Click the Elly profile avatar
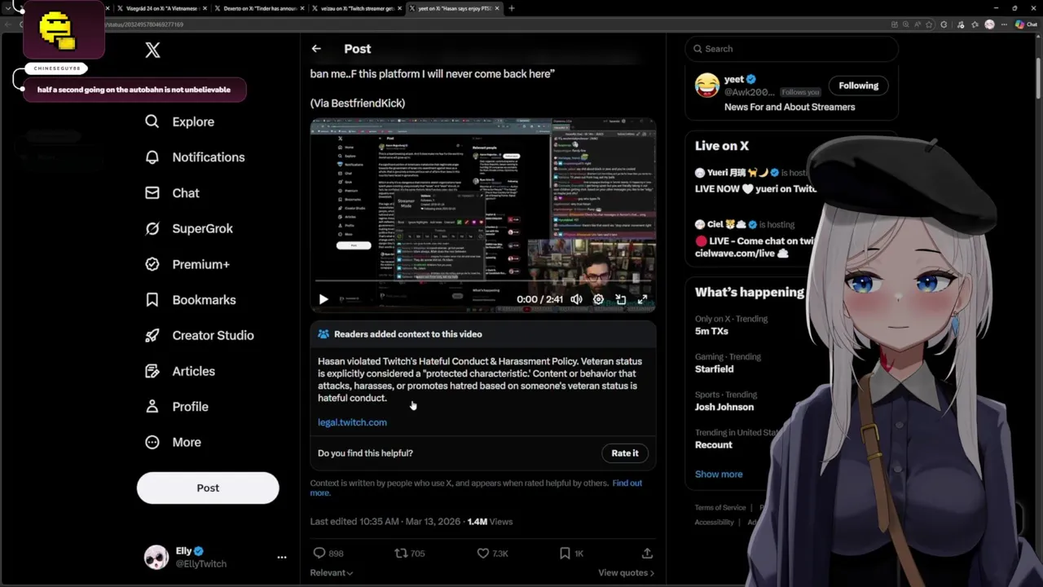Screen dimensions: 1043x587 click(x=156, y=557)
